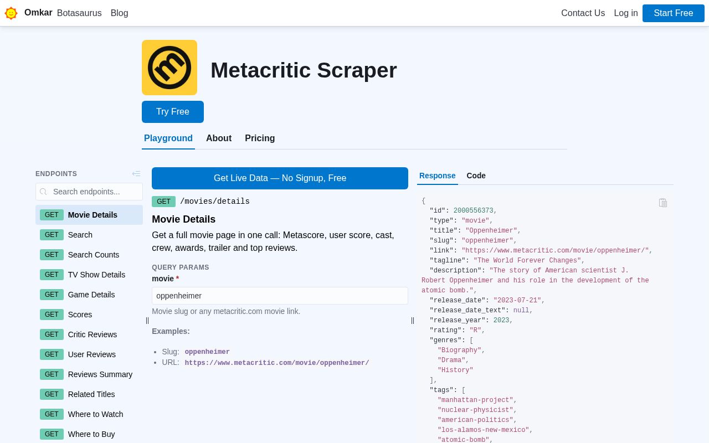This screenshot has width=709, height=443.
Task: Click Get Live Data button
Action: click(280, 178)
